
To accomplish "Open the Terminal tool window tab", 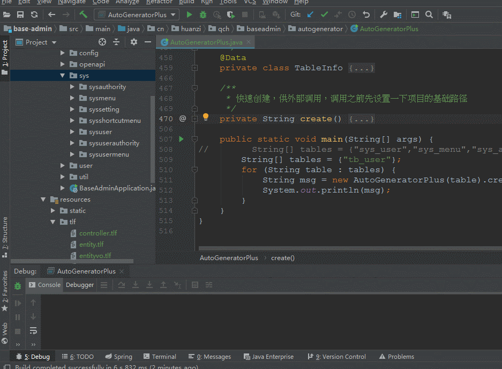I will coord(160,357).
